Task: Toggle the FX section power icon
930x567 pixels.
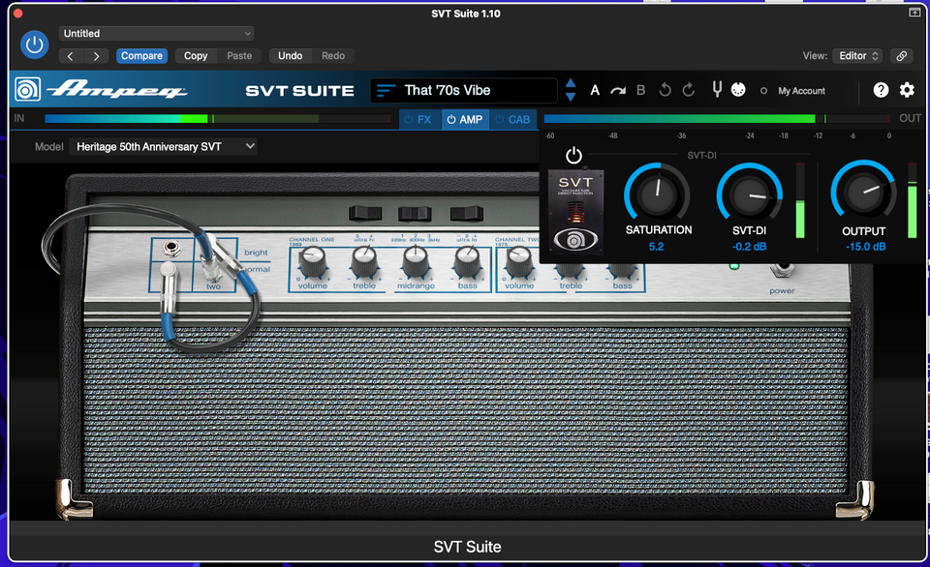Action: pyautogui.click(x=409, y=120)
